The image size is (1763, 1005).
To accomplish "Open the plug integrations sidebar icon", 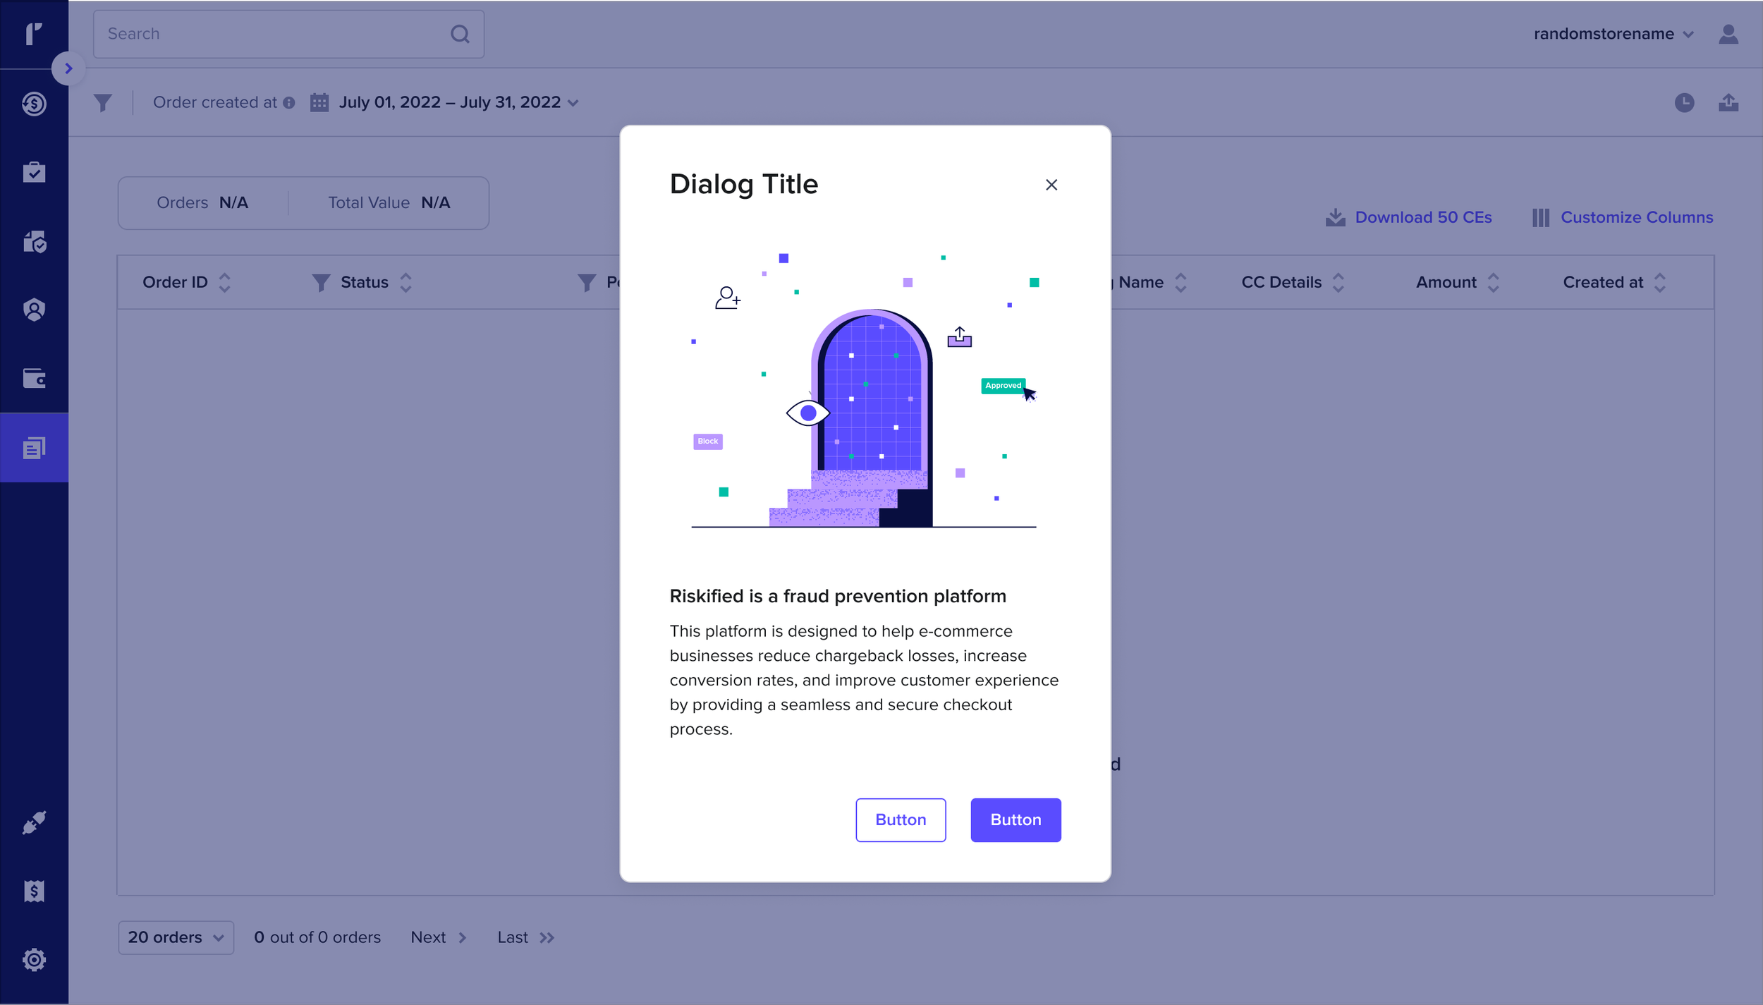I will coord(34,822).
